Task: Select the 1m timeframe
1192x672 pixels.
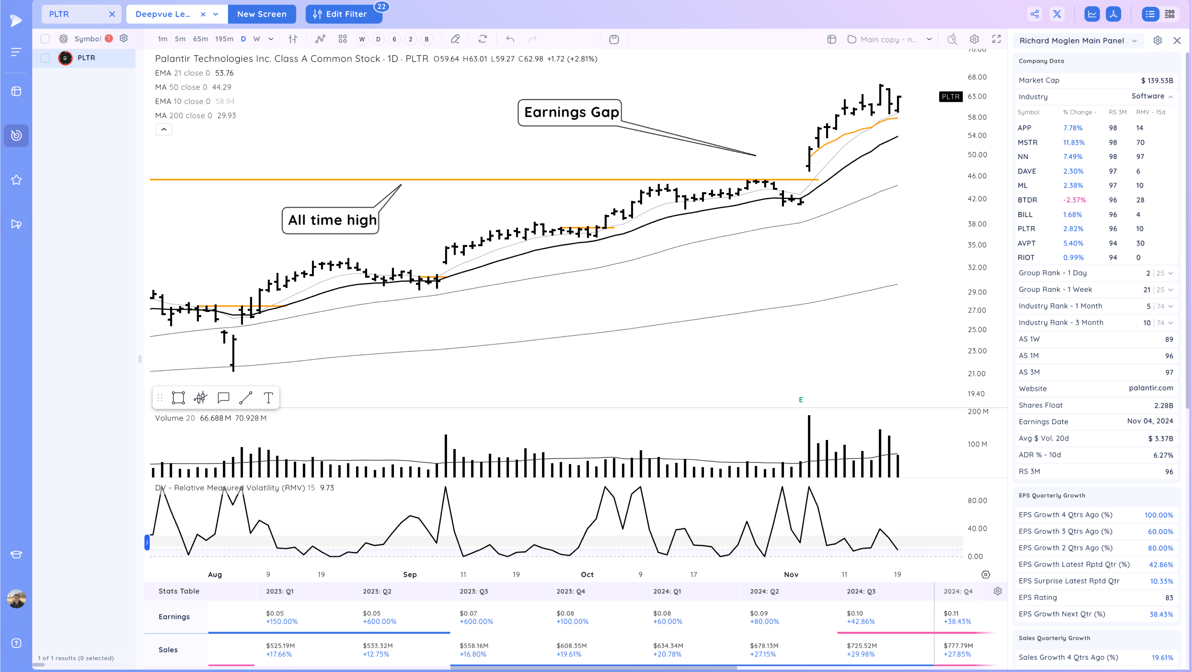Action: coord(162,39)
